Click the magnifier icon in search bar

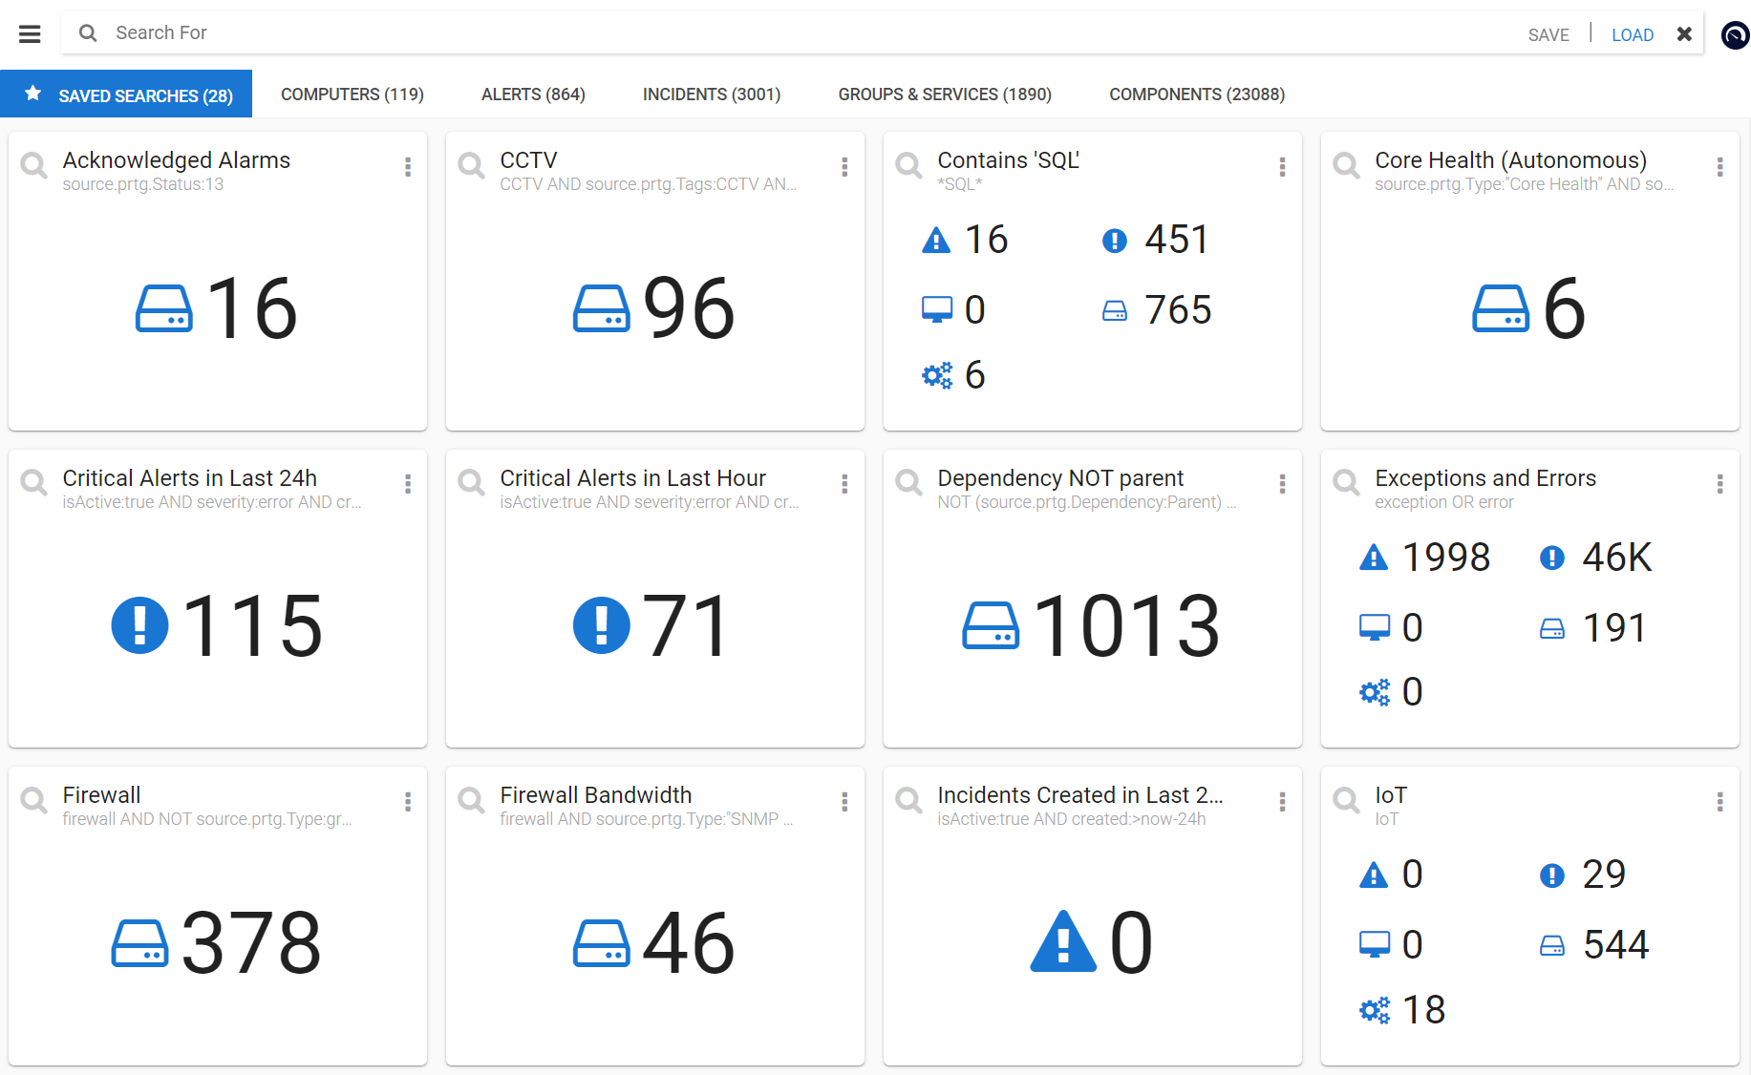point(88,33)
